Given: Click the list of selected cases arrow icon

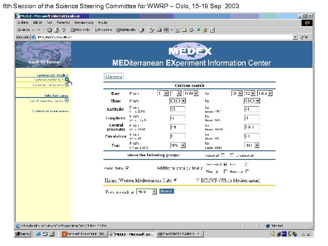Looking at the screenshot, I should [x=67, y=101].
